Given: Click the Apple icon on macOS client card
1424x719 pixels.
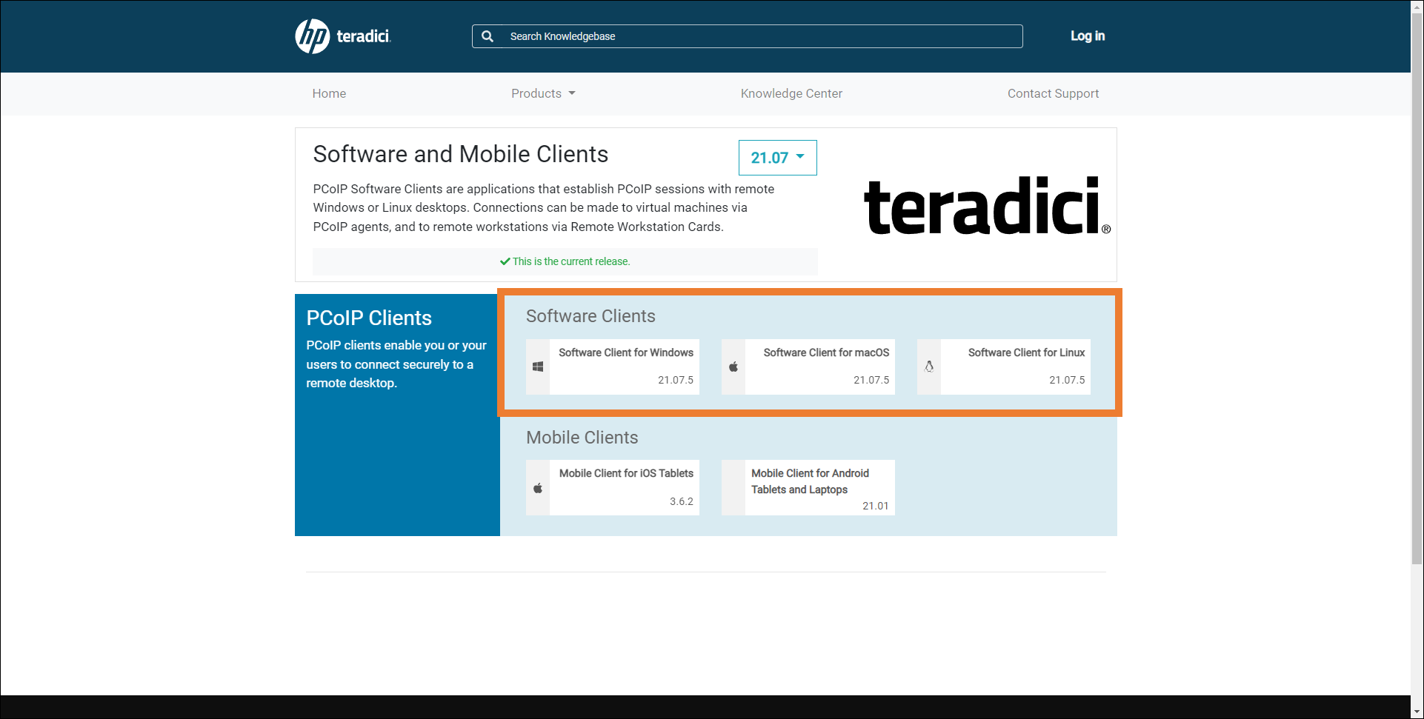Looking at the screenshot, I should tap(733, 367).
